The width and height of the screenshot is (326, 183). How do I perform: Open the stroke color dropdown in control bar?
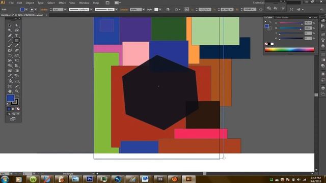click(36, 10)
